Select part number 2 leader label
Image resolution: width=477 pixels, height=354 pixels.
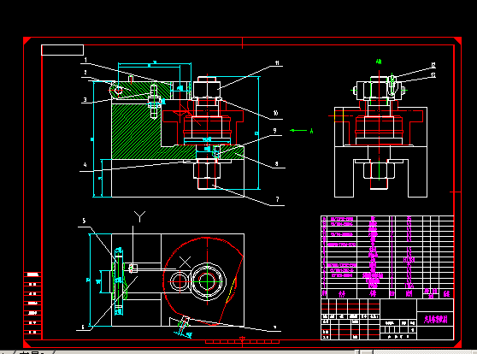tap(85, 73)
